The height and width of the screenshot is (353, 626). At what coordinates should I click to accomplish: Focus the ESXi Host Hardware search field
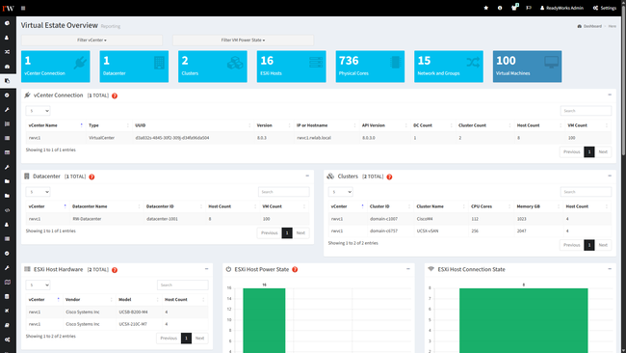pos(183,285)
